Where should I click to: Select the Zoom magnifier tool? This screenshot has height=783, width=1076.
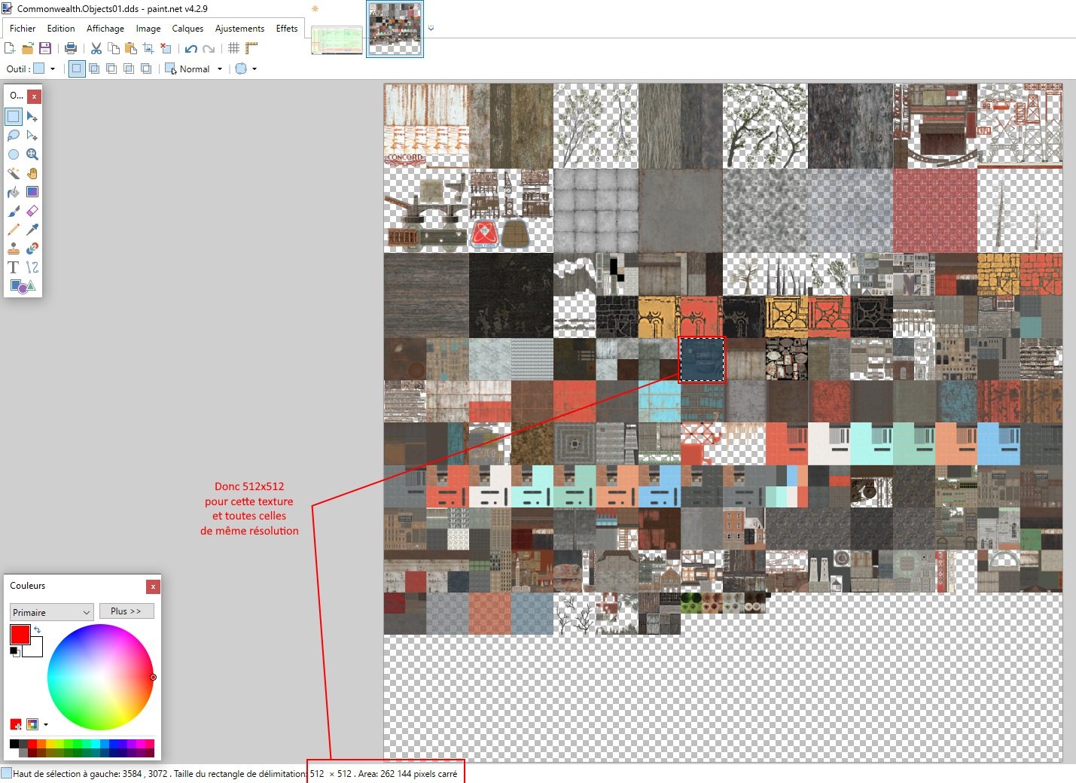click(x=32, y=154)
